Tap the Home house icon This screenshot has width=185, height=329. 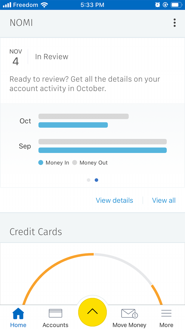click(x=18, y=313)
